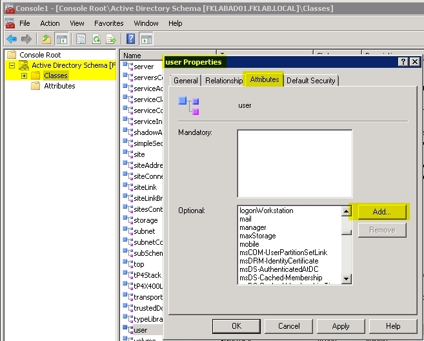
Task: Click the class icon next to storage
Action: click(x=128, y=220)
